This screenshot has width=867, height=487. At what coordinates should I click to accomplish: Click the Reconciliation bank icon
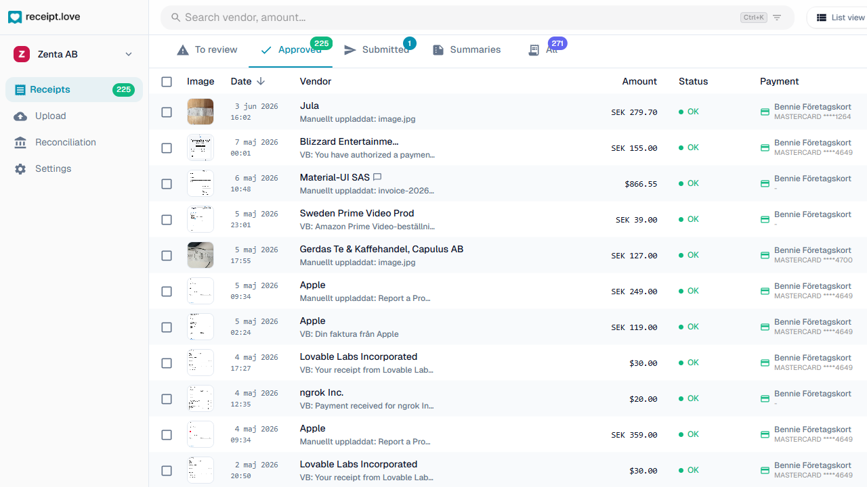[20, 143]
